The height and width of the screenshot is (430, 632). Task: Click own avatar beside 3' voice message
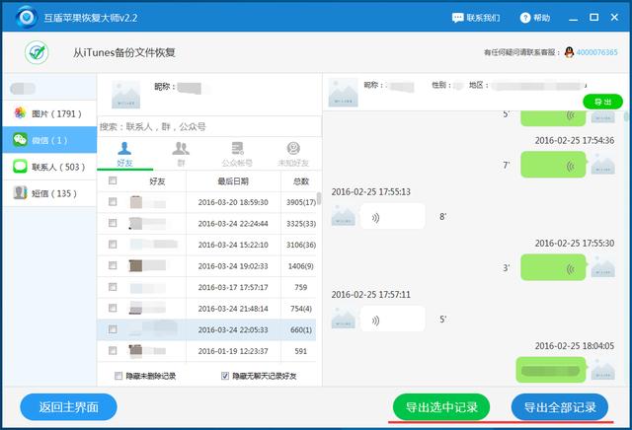[x=602, y=267]
